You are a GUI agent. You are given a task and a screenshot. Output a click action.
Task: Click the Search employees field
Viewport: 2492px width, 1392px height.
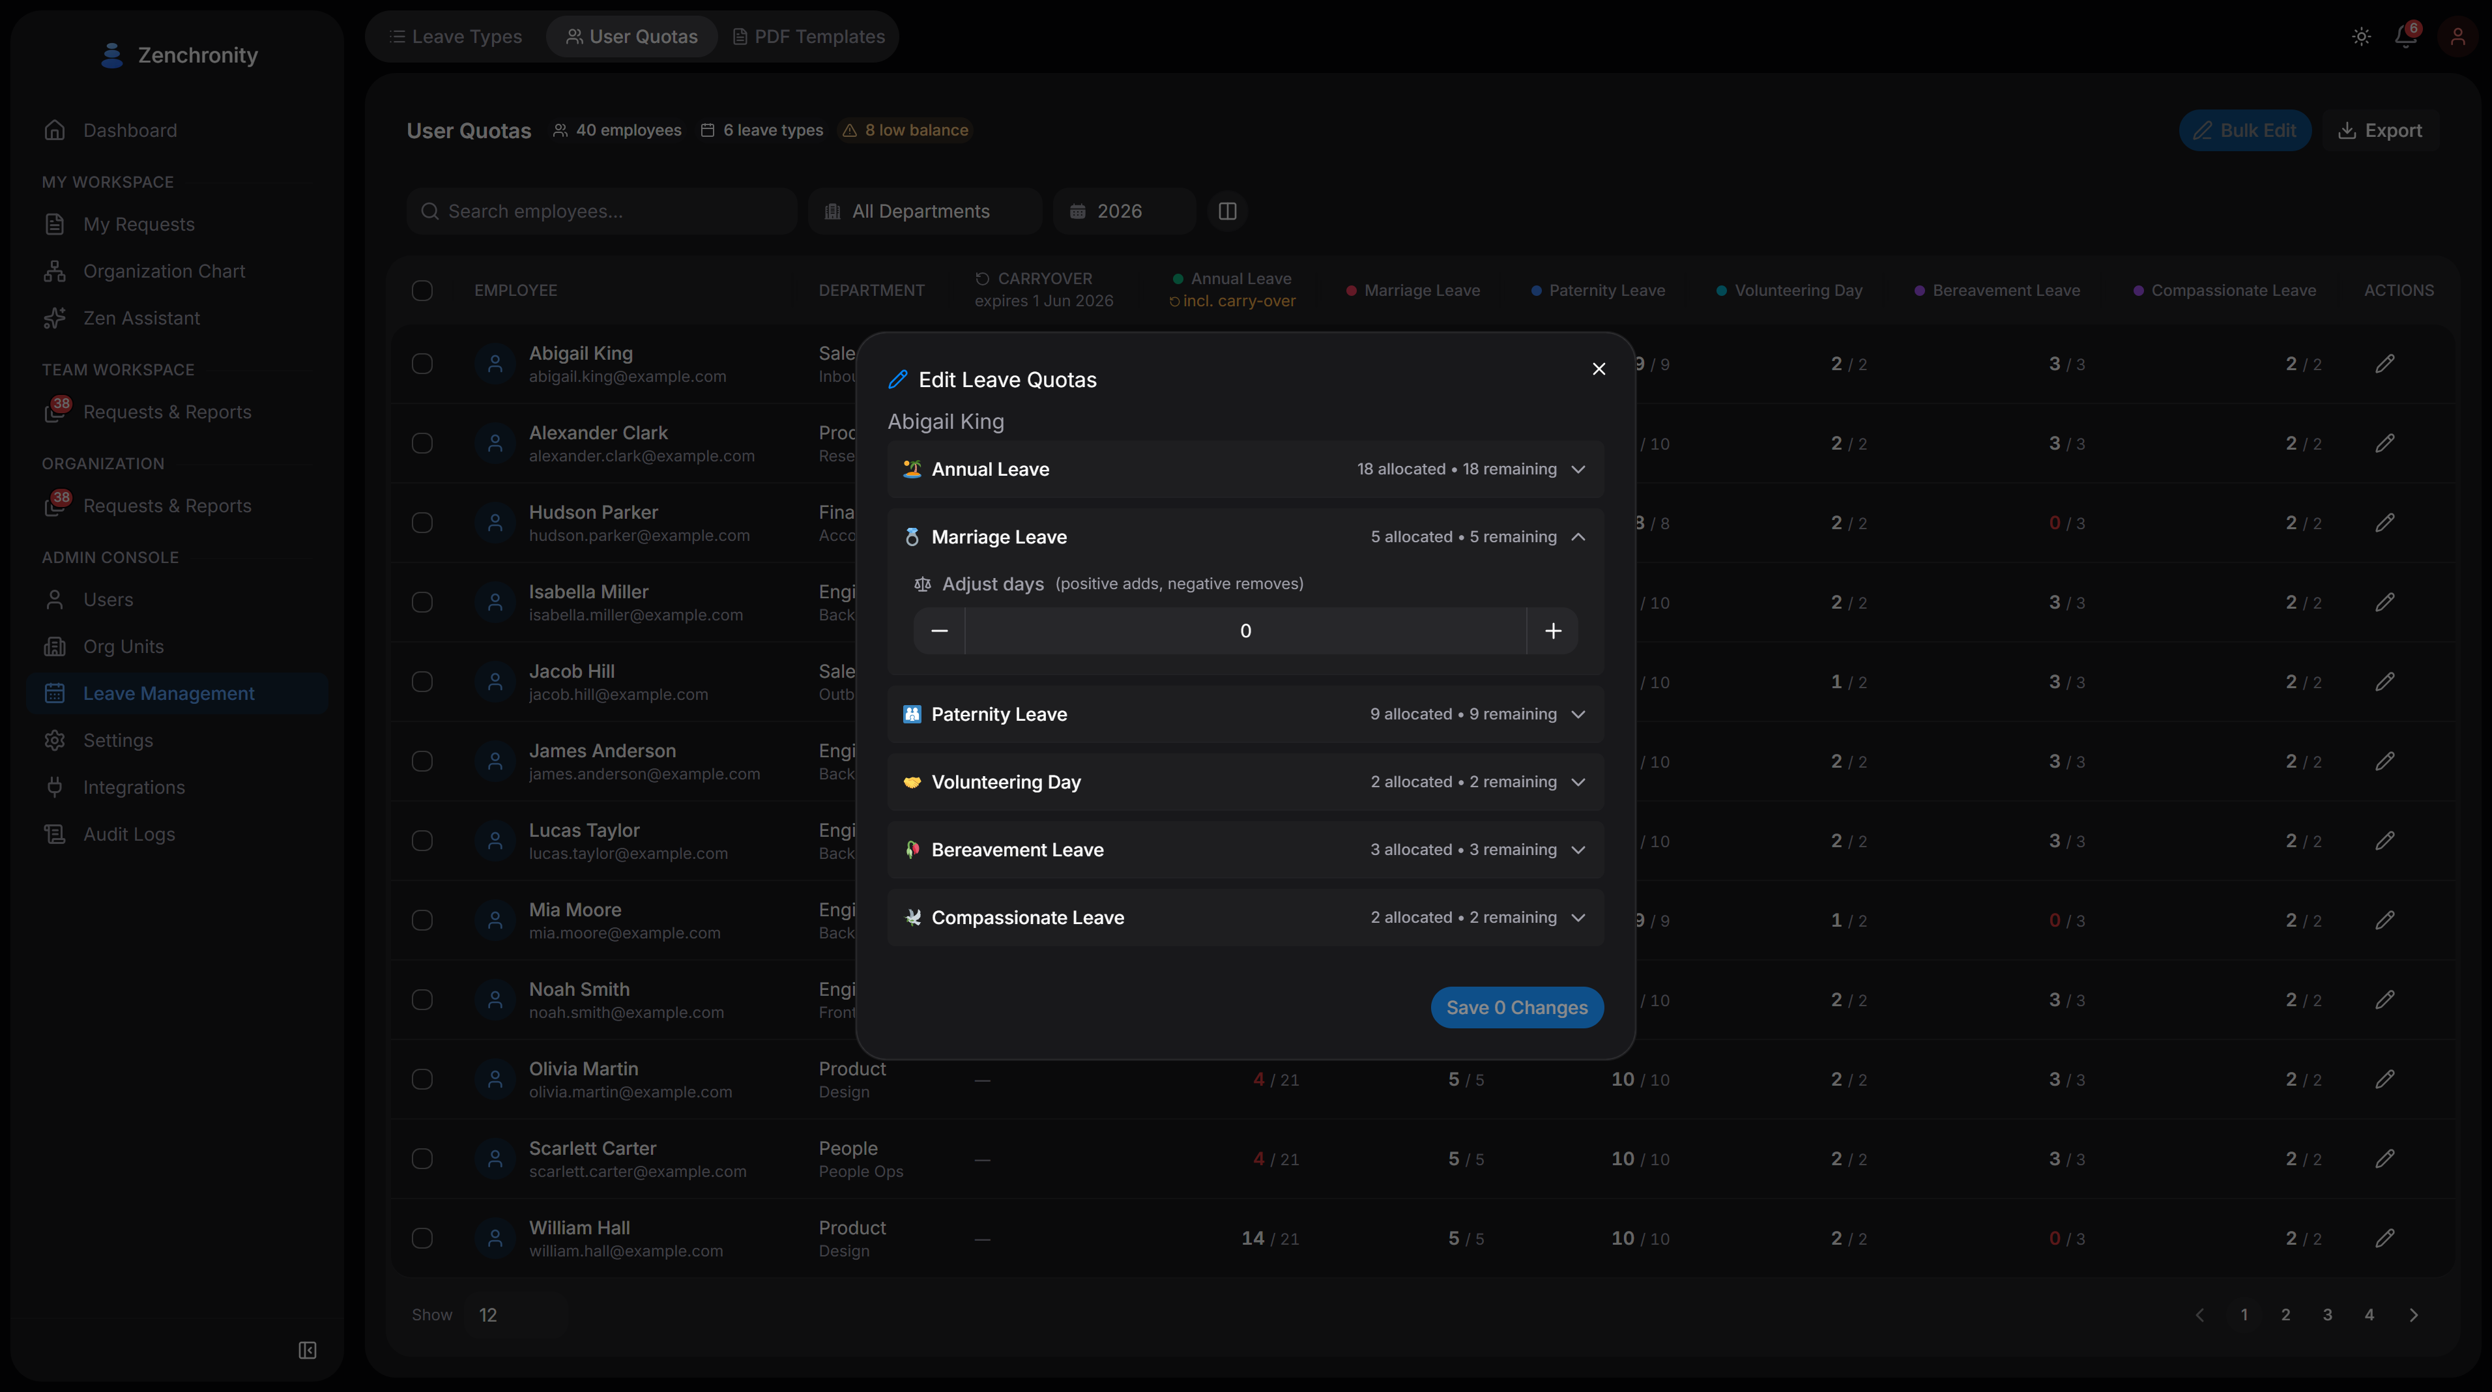point(601,211)
